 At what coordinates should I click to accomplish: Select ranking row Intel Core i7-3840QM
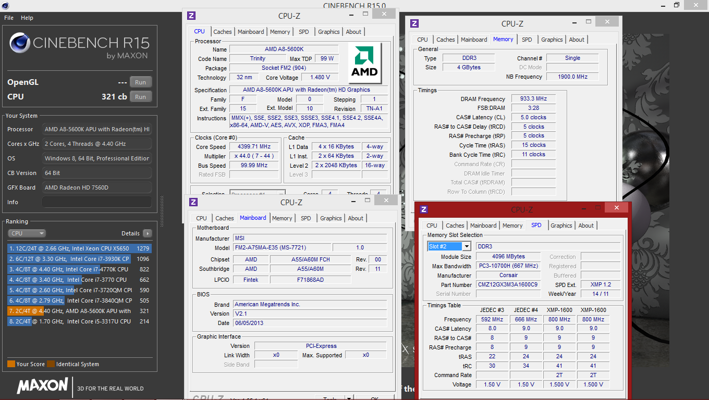click(x=79, y=301)
